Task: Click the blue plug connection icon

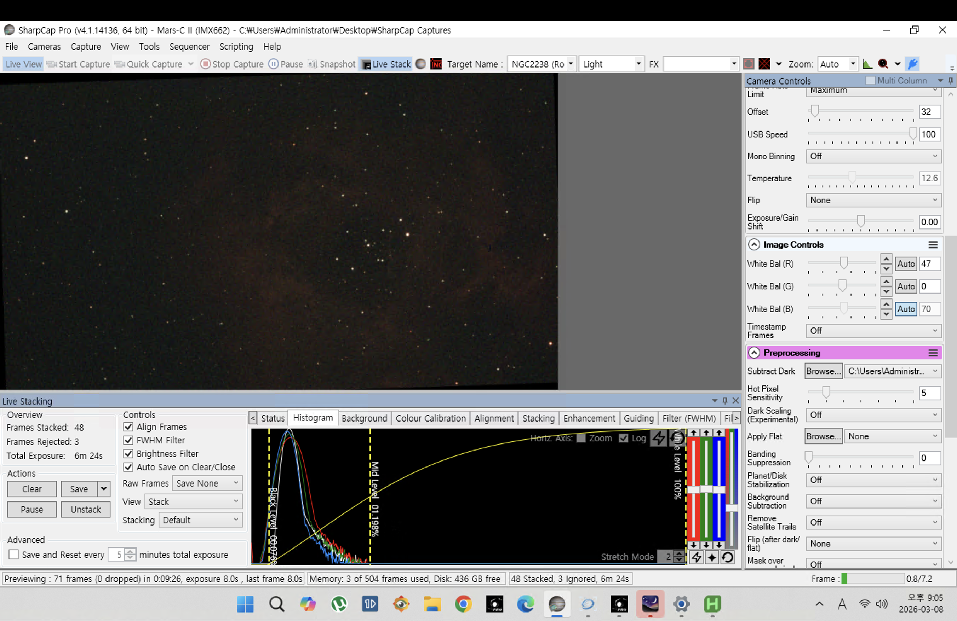Action: coord(913,64)
